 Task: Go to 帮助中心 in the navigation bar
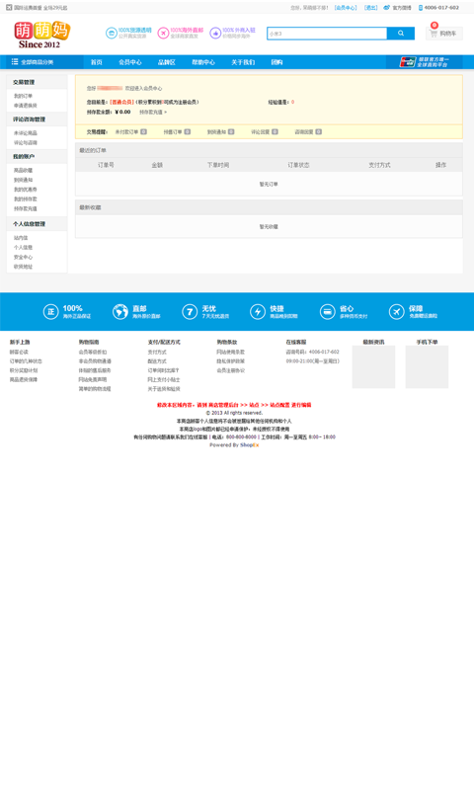[203, 62]
